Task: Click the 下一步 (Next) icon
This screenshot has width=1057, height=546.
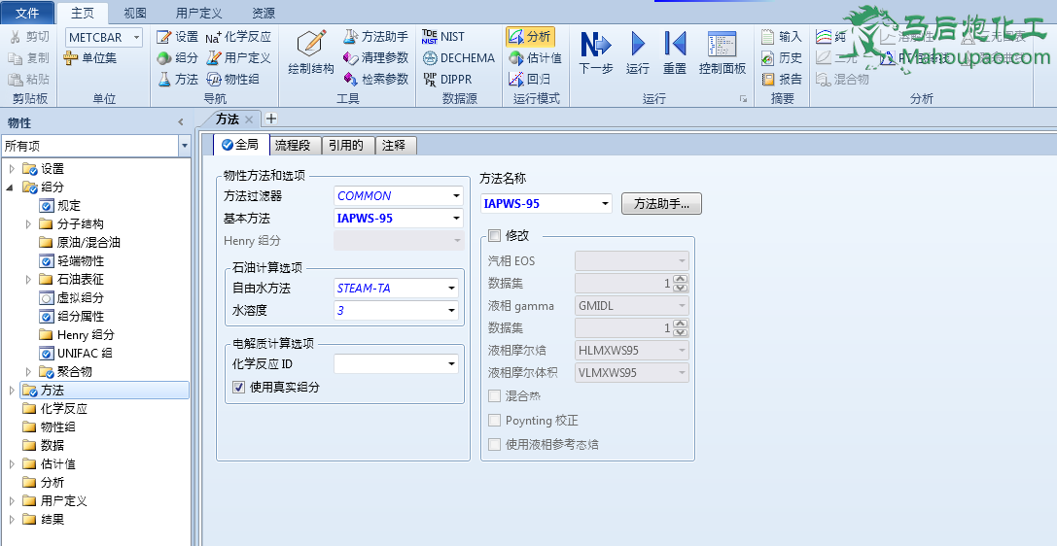Action: 595,44
